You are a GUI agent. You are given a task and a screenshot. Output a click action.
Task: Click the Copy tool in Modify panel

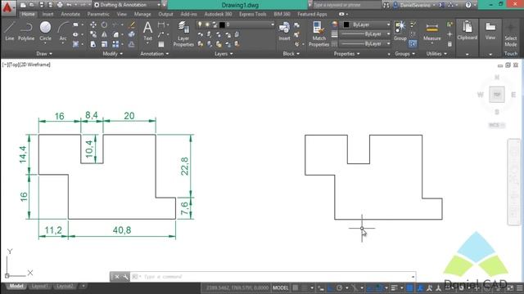click(x=93, y=34)
